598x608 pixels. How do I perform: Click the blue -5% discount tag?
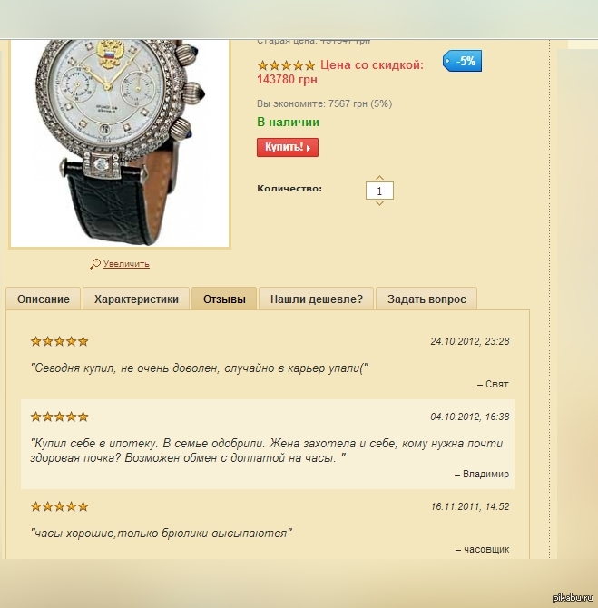pos(462,61)
